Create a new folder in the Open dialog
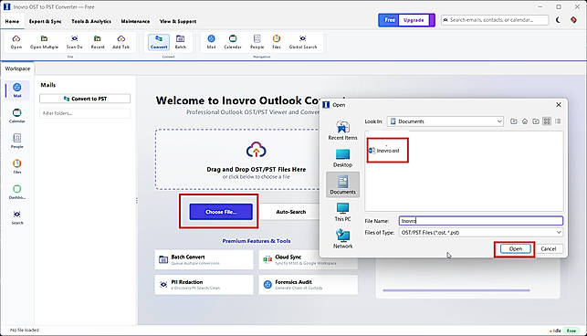587x336 pixels. [536, 121]
